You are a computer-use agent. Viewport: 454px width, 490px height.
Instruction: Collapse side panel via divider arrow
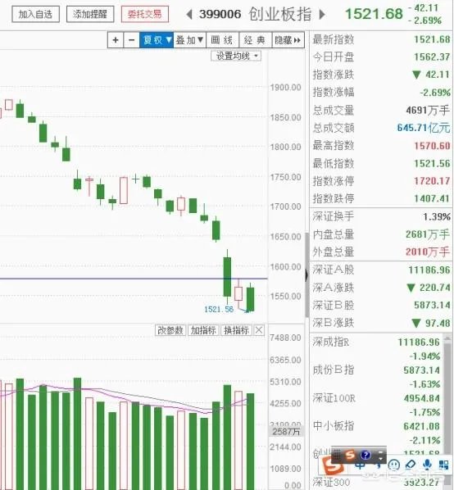pyautogui.click(x=306, y=275)
